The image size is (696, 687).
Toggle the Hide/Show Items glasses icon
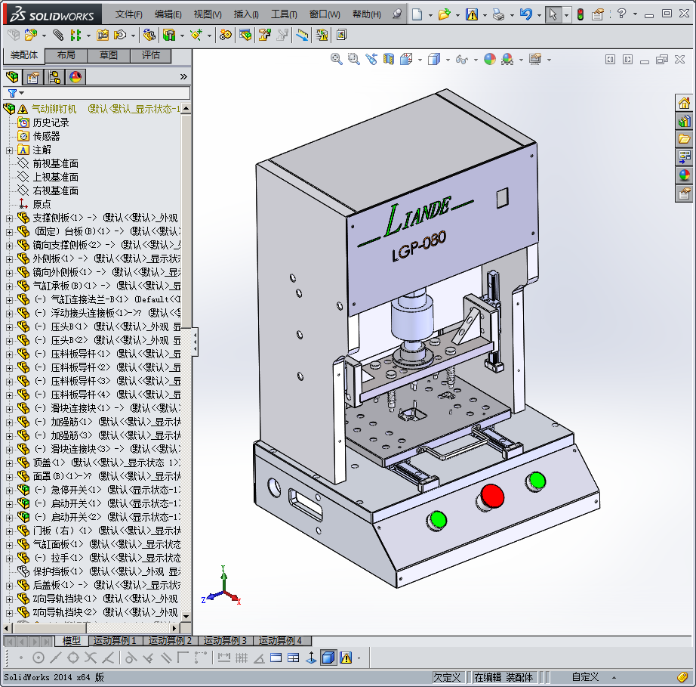461,59
